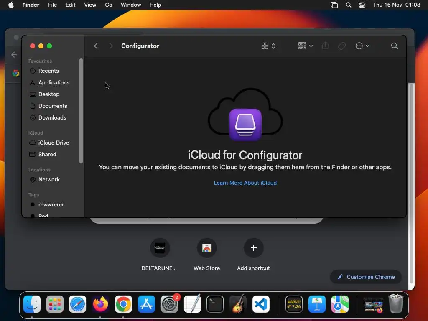Click the Chrome window vertical scrollbar
This screenshot has height=321, width=428.
(x=411, y=183)
